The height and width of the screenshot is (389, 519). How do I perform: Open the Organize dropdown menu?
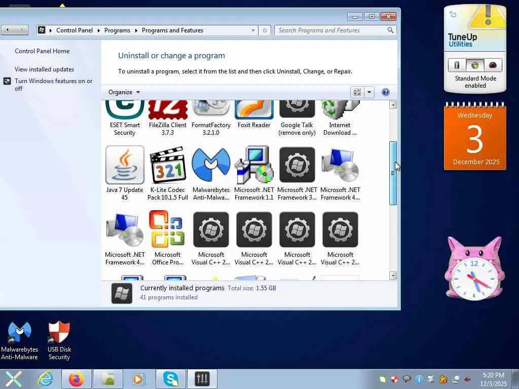tap(124, 92)
